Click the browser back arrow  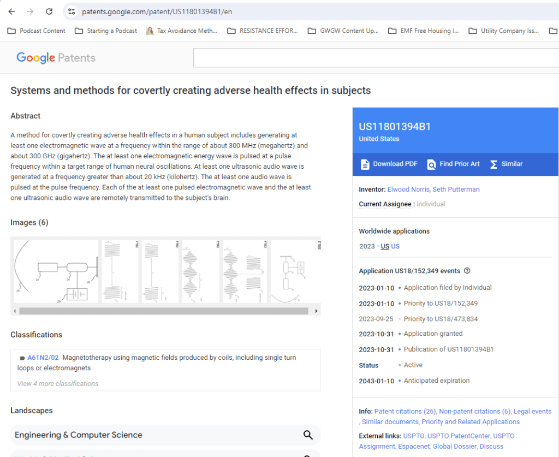pyautogui.click(x=11, y=11)
